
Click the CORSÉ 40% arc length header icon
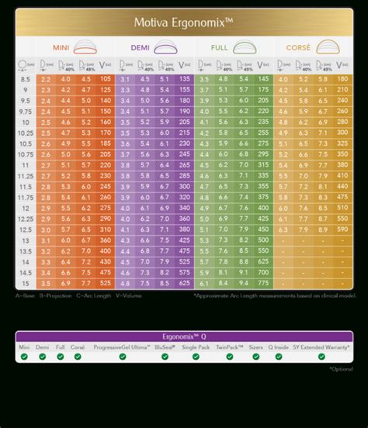(304, 66)
